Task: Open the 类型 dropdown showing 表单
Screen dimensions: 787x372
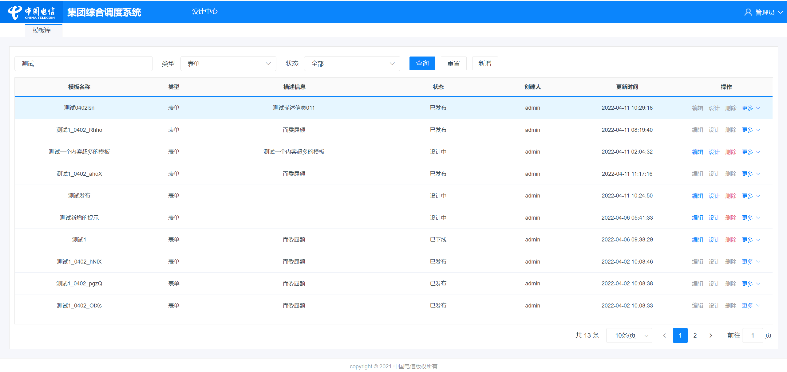Action: pyautogui.click(x=228, y=64)
